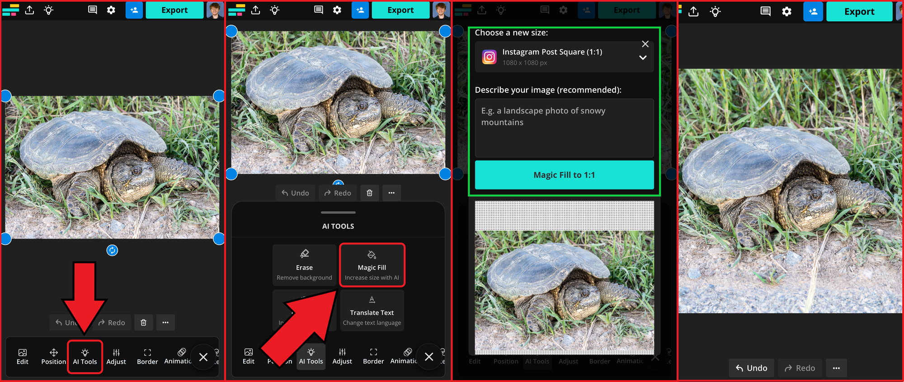Click Undo on the fourth result screen
This screenshot has width=904, height=382.
751,368
